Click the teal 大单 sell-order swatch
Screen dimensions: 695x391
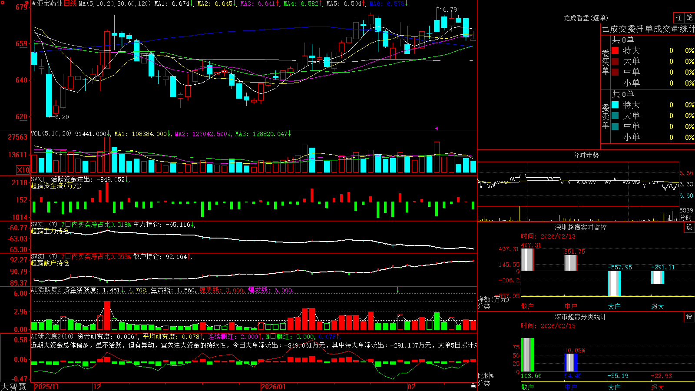[x=615, y=116]
